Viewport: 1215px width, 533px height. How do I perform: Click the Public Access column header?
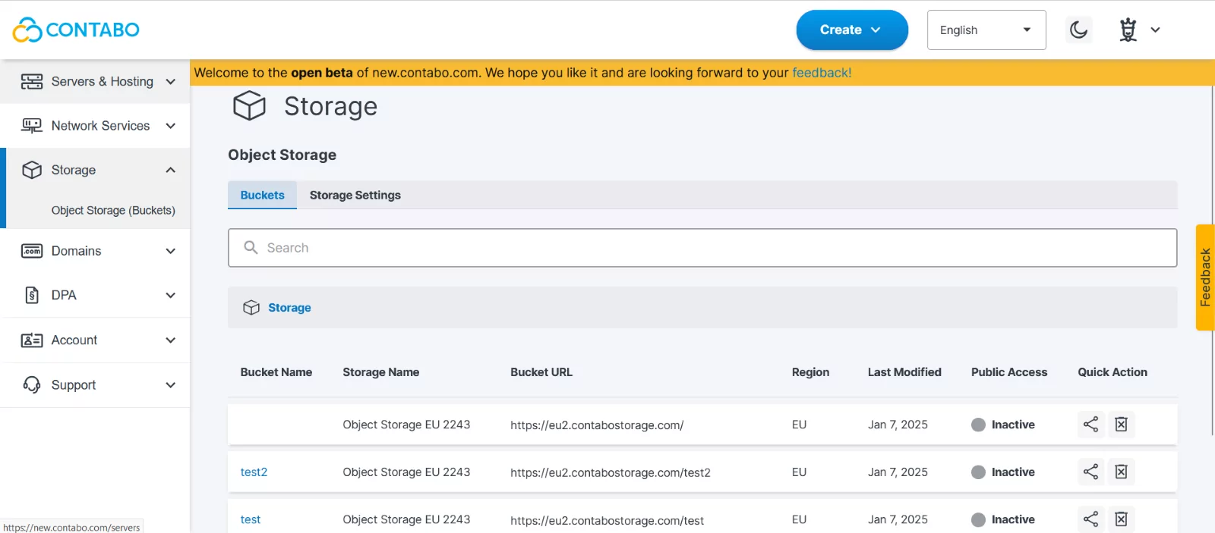[x=1009, y=372]
